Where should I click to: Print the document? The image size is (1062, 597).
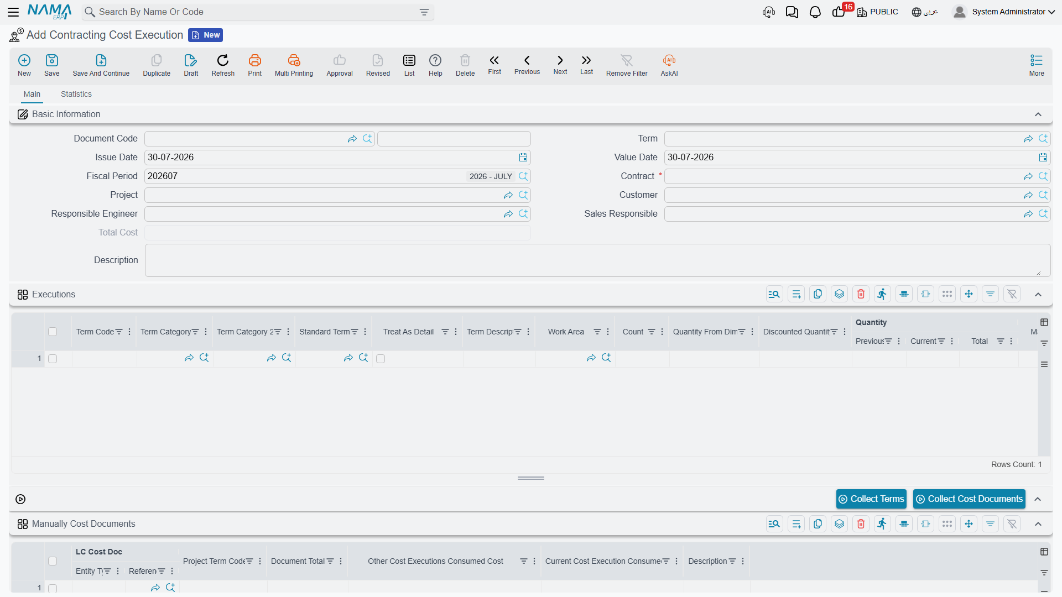(255, 65)
